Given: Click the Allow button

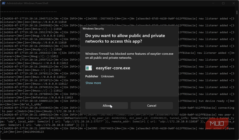Looking at the screenshot, I should coord(107,105).
